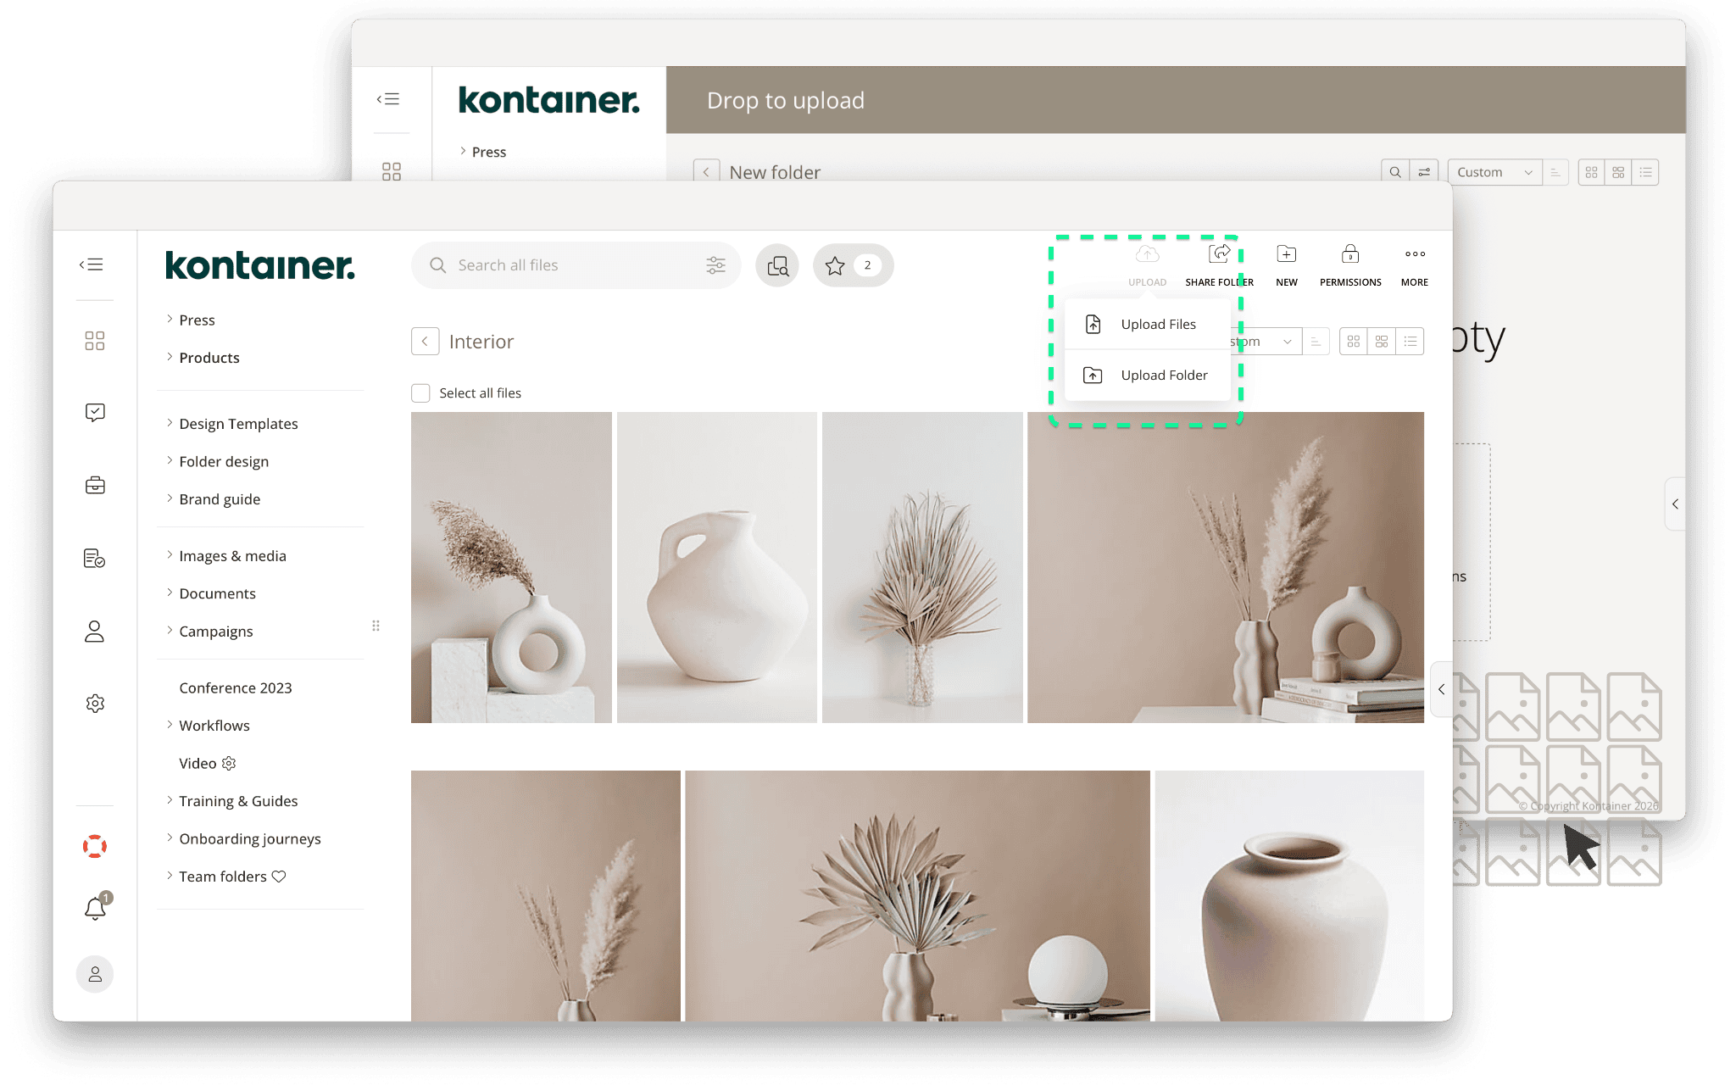Screen dimensions: 1736x1091
Task: Open the help lifebuoy icon in sidebar
Action: [x=95, y=845]
